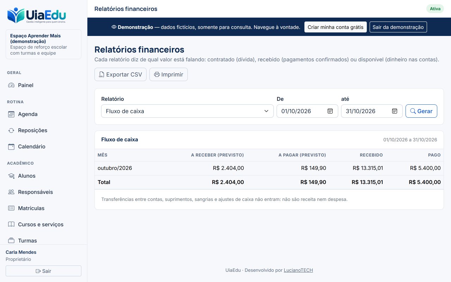
Task: Open Alunos menu item
Action: [x=43, y=176]
